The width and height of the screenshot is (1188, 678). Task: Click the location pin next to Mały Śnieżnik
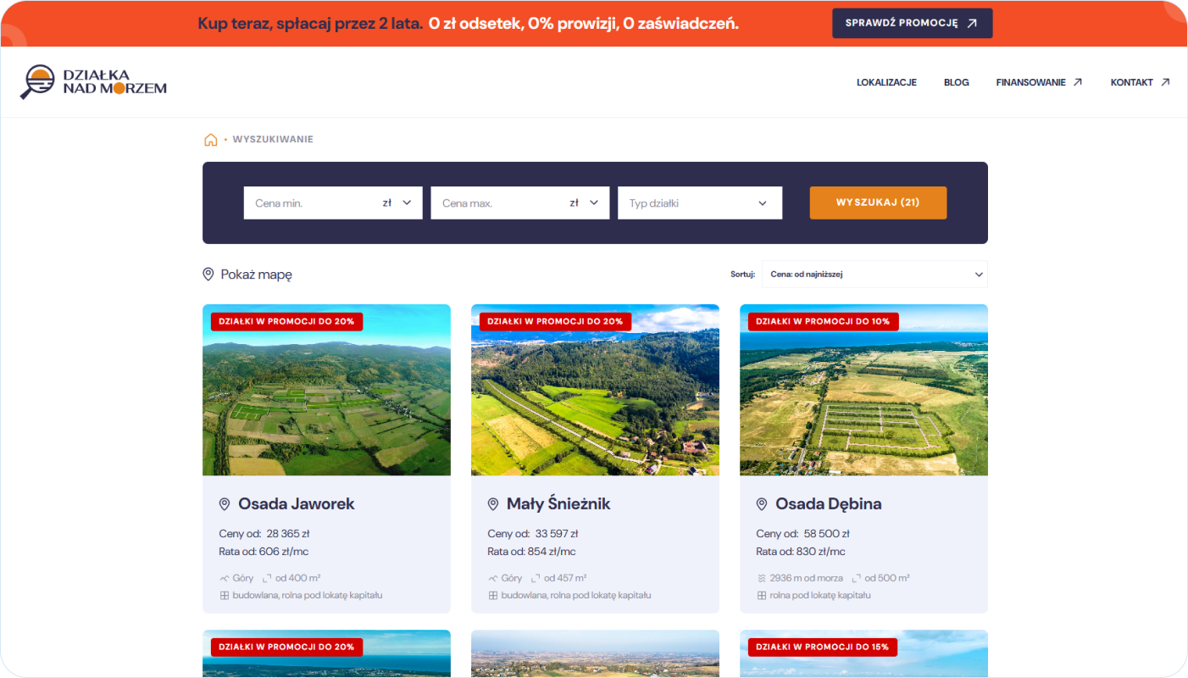[x=493, y=504]
